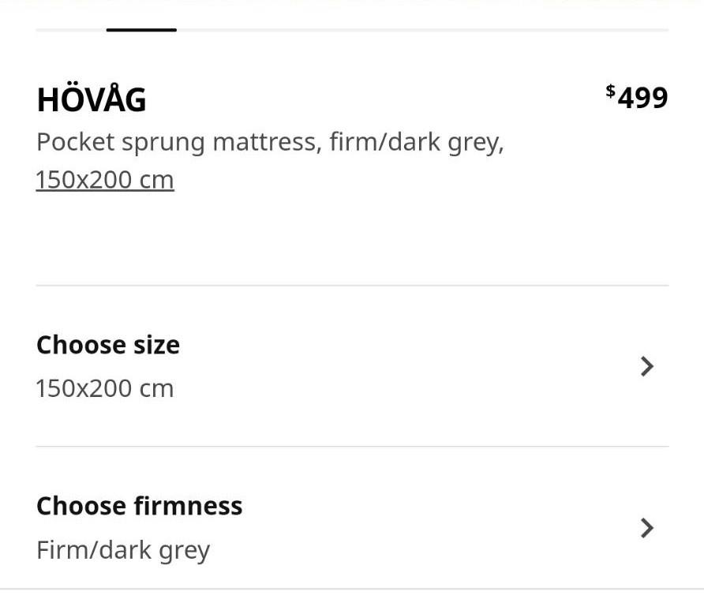The width and height of the screenshot is (704, 599).
Task: Select the $499 price label
Action: pyautogui.click(x=638, y=97)
